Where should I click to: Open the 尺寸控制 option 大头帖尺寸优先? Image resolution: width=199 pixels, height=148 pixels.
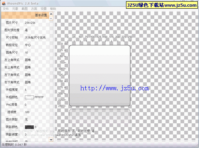click(x=35, y=37)
